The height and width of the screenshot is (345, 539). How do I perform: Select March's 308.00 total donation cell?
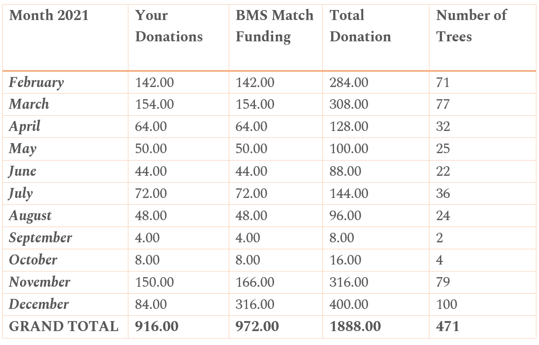[x=376, y=104]
